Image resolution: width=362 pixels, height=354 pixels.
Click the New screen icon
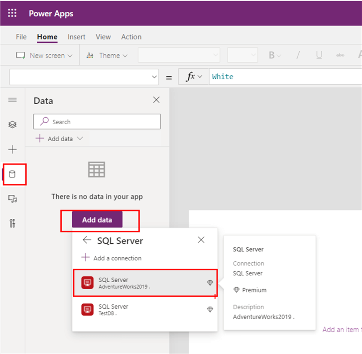[20, 55]
